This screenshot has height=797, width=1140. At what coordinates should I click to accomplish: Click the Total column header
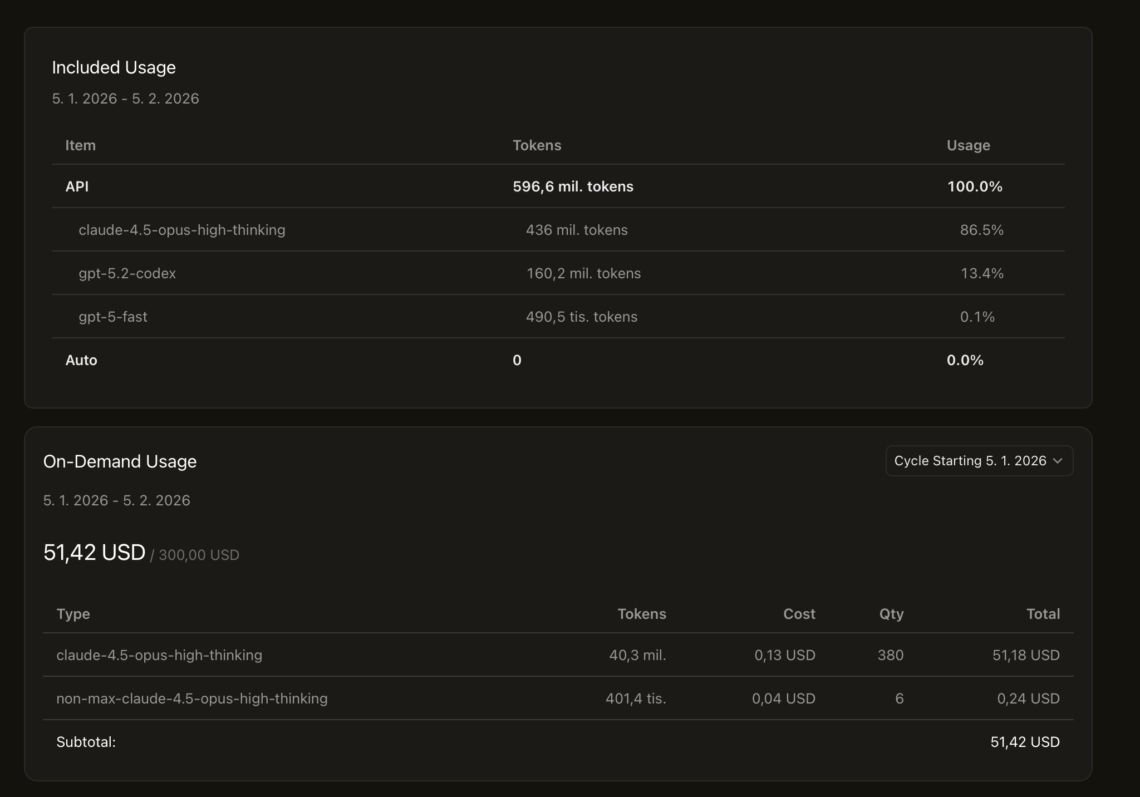click(1043, 614)
